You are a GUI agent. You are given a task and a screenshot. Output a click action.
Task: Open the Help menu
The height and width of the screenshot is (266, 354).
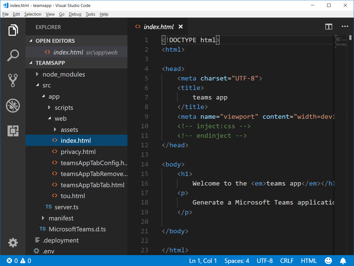(x=104, y=14)
